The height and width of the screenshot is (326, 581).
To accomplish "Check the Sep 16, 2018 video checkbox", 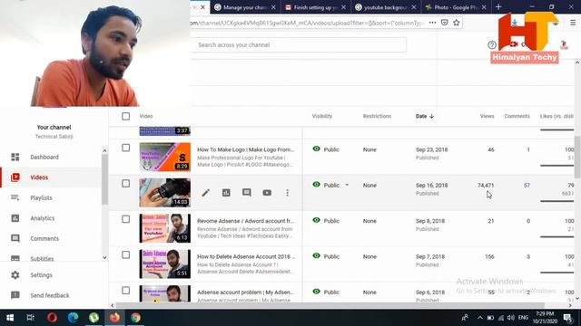I will coord(125,183).
